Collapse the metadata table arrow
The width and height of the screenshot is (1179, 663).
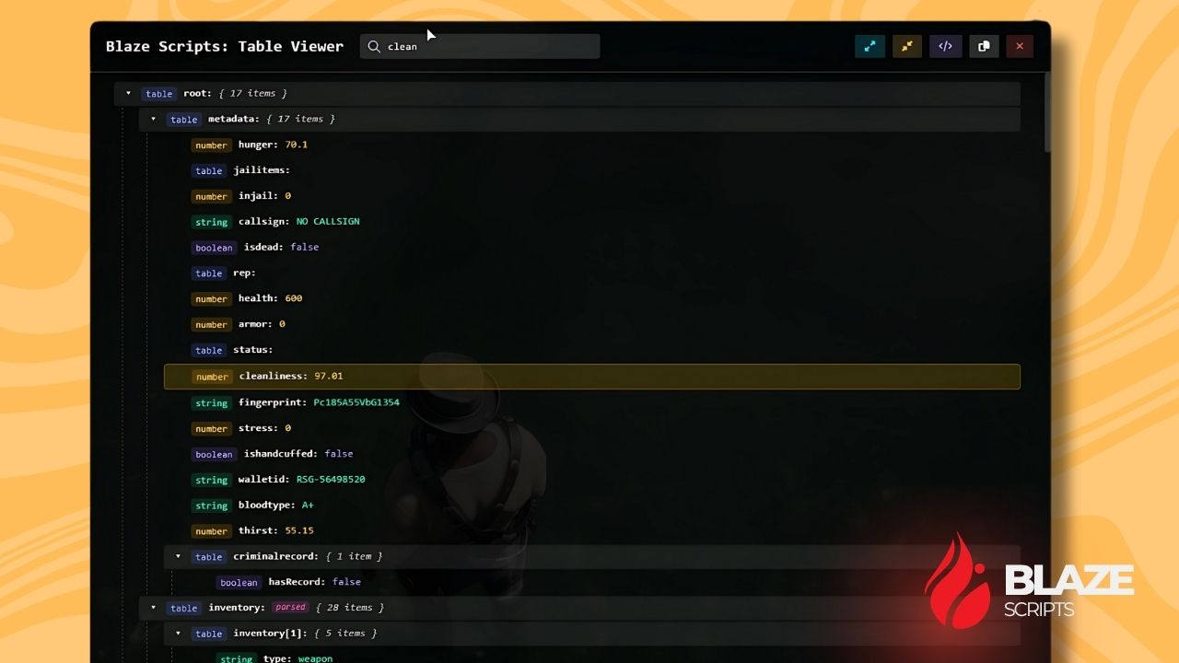click(x=153, y=119)
